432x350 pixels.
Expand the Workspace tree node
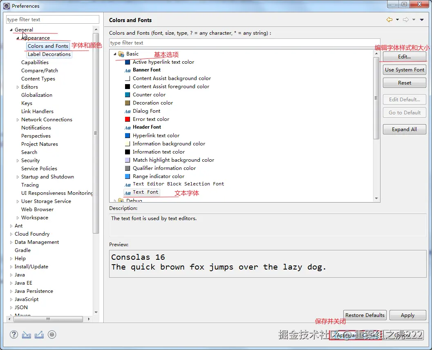coord(18,218)
